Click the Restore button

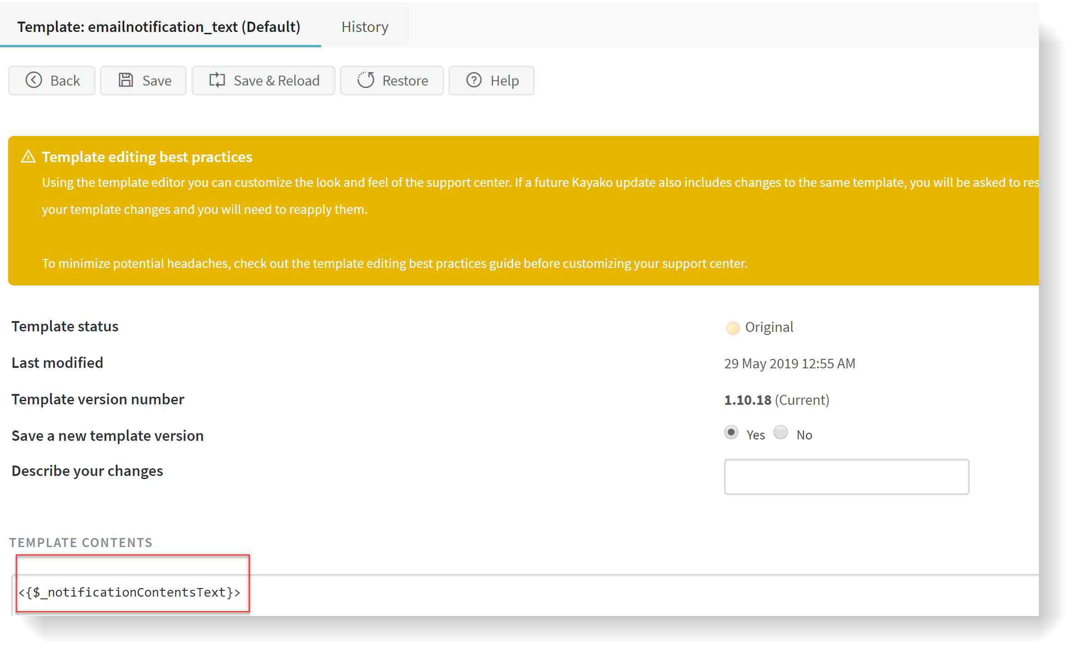pyautogui.click(x=391, y=80)
